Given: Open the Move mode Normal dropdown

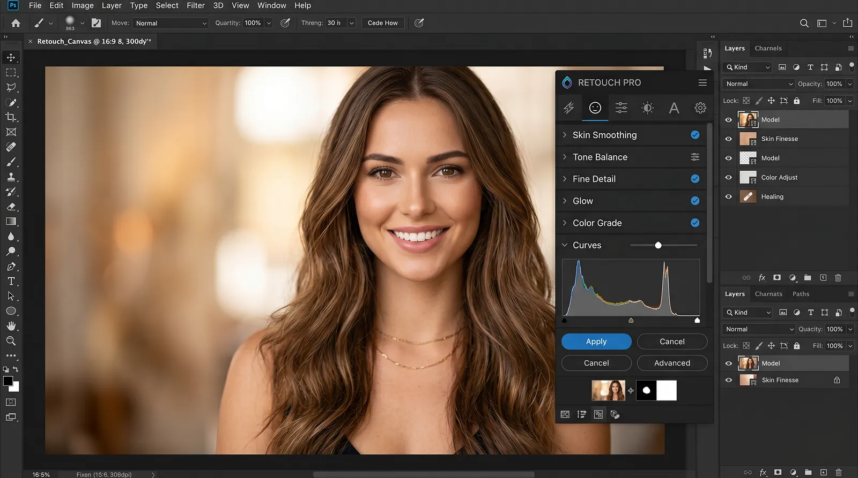Looking at the screenshot, I should pos(171,23).
